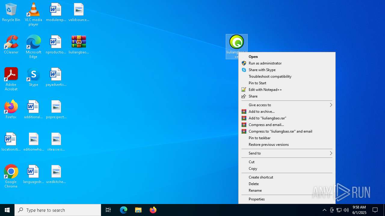The height and width of the screenshot is (216, 385).
Task: Select the liuliangbao WinRAR archive icon
Action: click(79, 45)
